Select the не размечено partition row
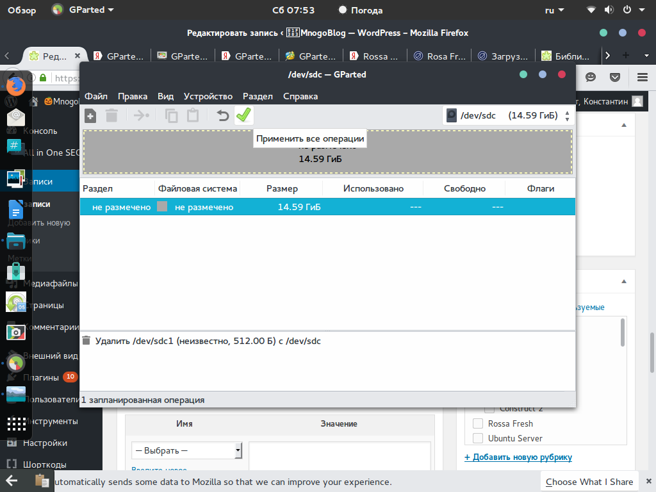The image size is (656, 492). [327, 207]
